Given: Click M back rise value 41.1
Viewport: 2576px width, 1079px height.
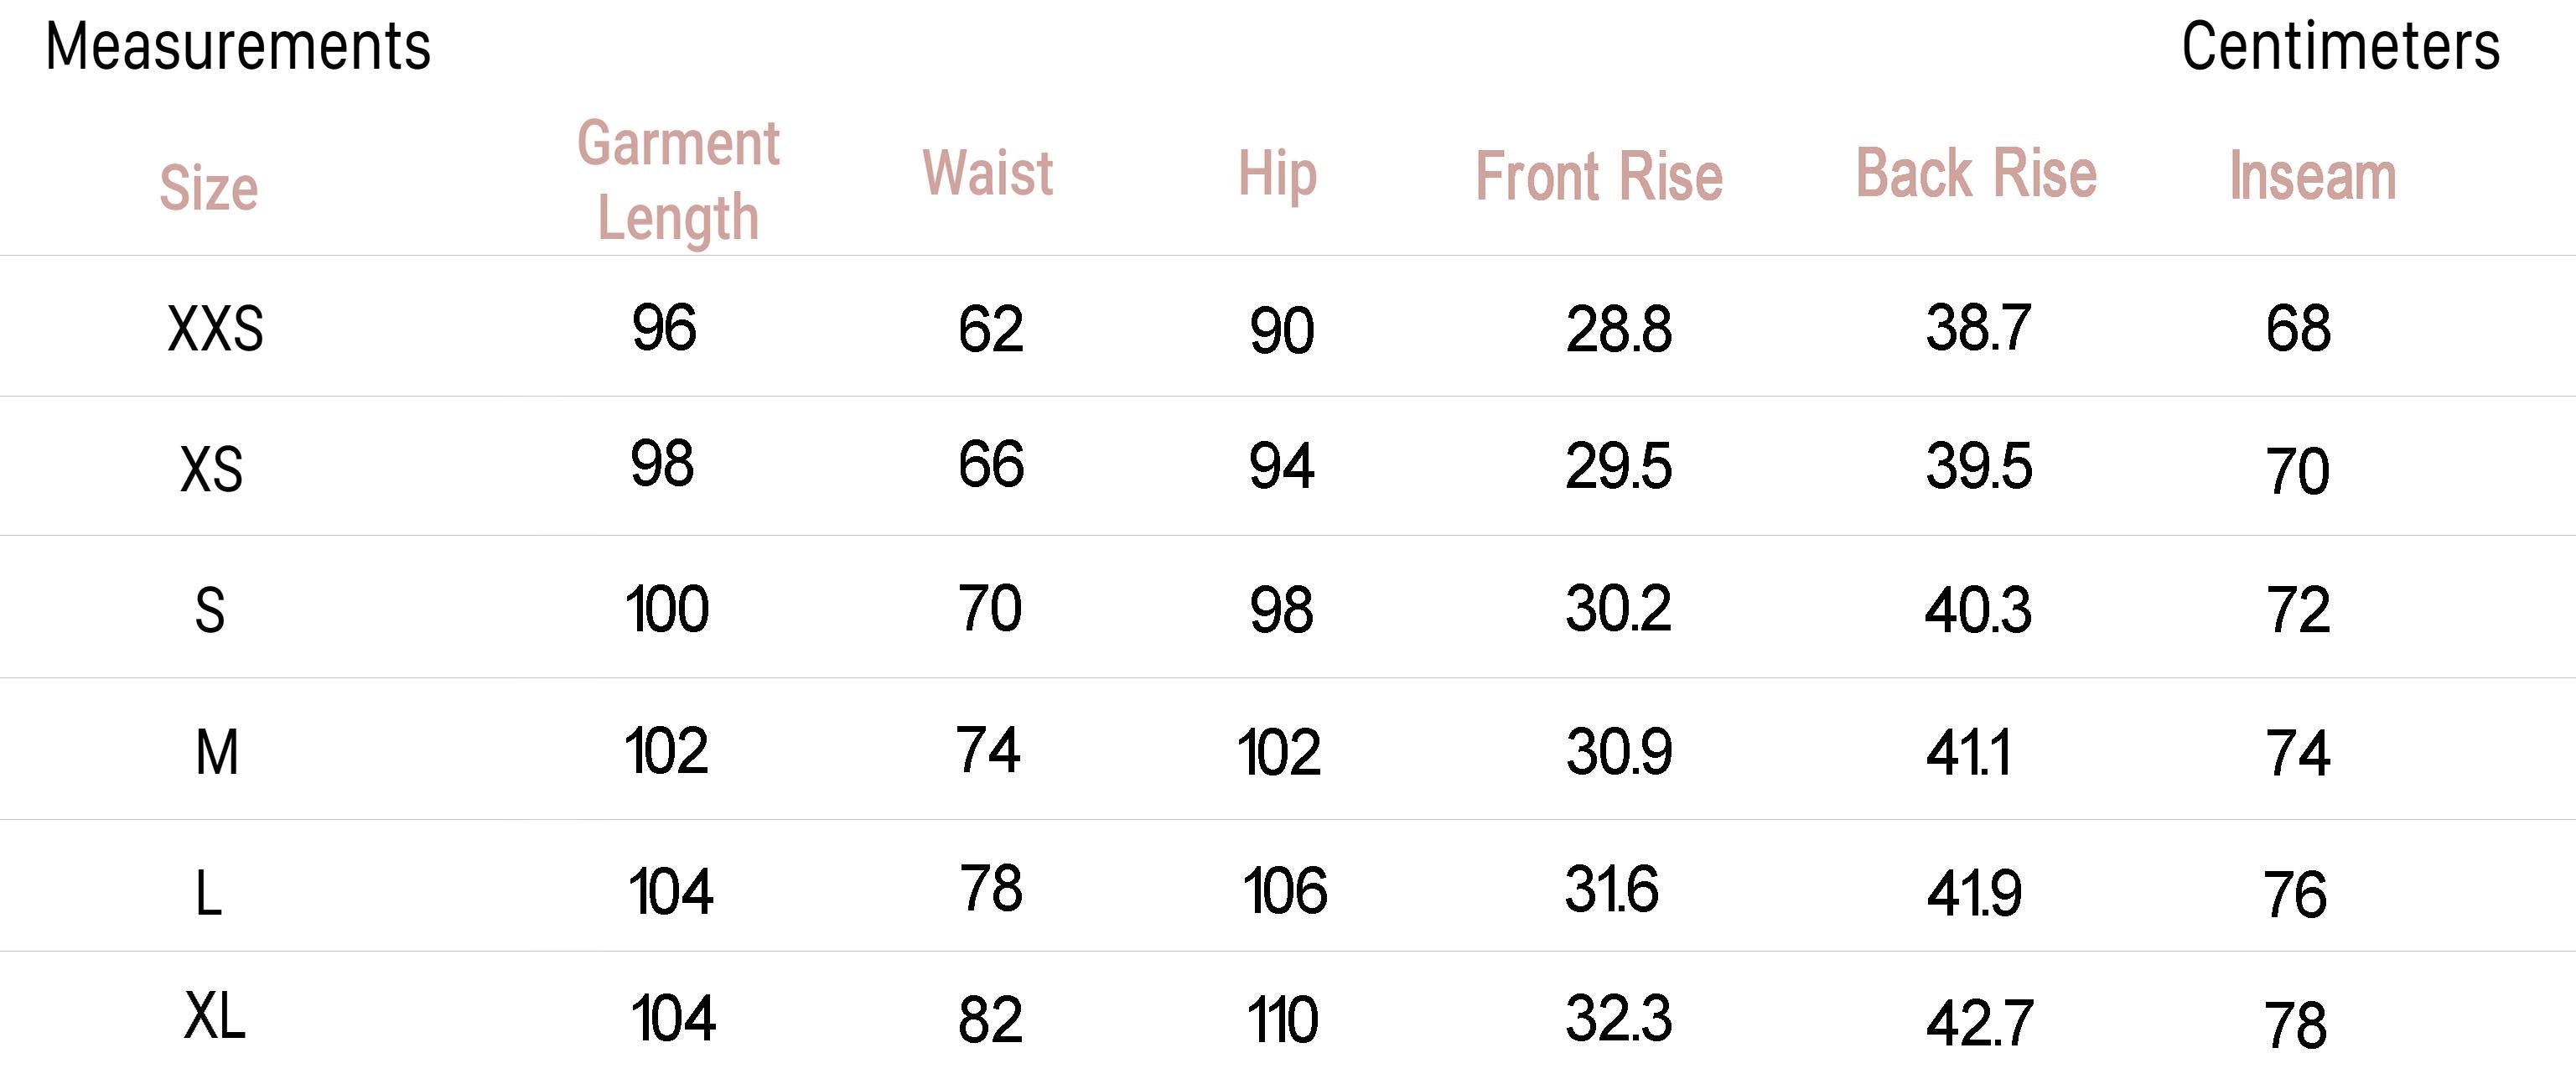Looking at the screenshot, I should pyautogui.click(x=1968, y=752).
